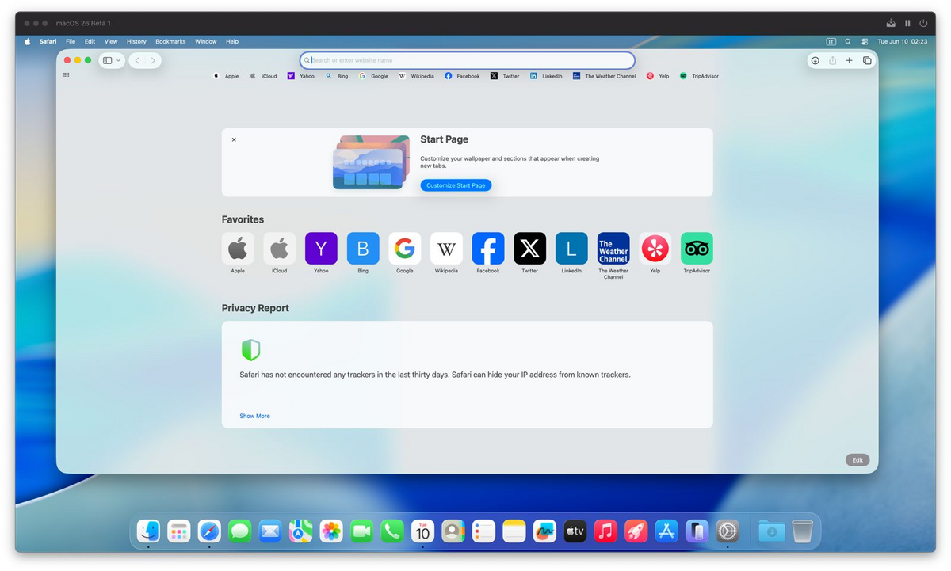Open the History menu
The width and height of the screenshot is (951, 571).
pos(136,41)
